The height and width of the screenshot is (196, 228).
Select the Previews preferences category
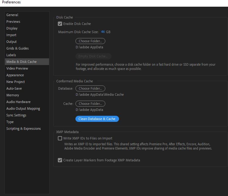point(13,22)
